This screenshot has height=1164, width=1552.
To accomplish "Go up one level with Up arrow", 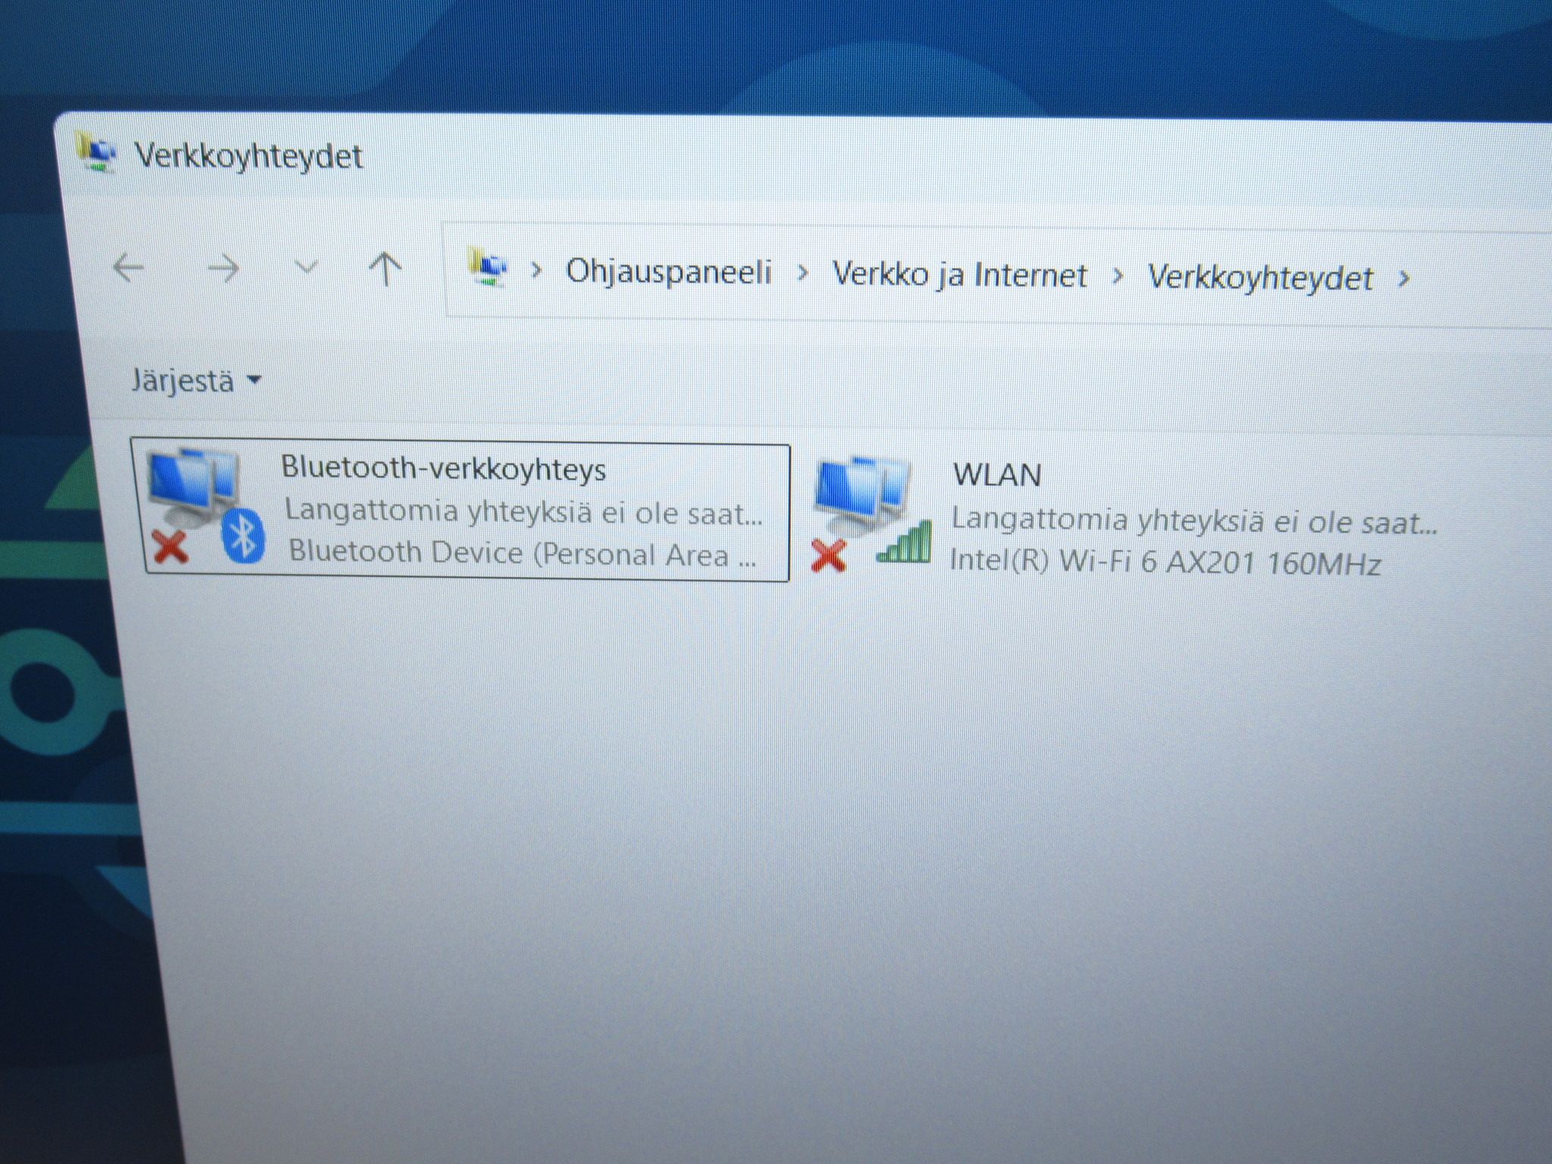I will 385,269.
